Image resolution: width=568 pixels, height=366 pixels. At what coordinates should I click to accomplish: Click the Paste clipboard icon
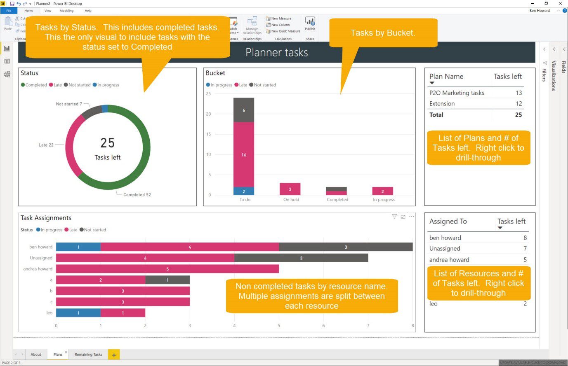tap(8, 22)
